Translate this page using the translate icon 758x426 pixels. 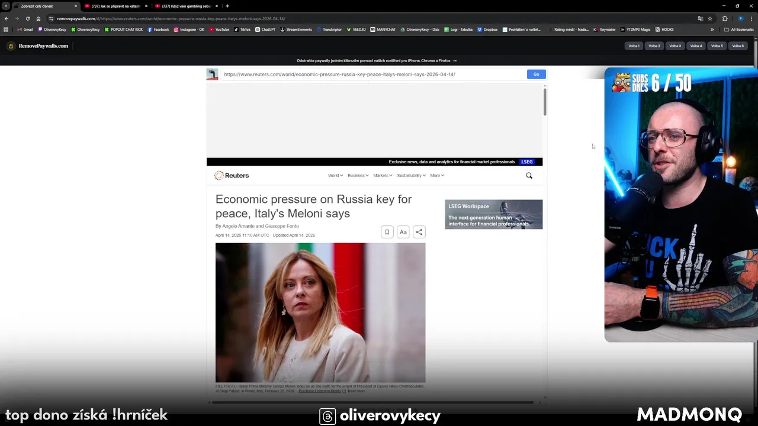(701, 18)
